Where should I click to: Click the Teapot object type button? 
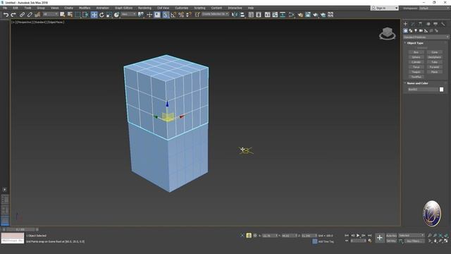click(416, 72)
